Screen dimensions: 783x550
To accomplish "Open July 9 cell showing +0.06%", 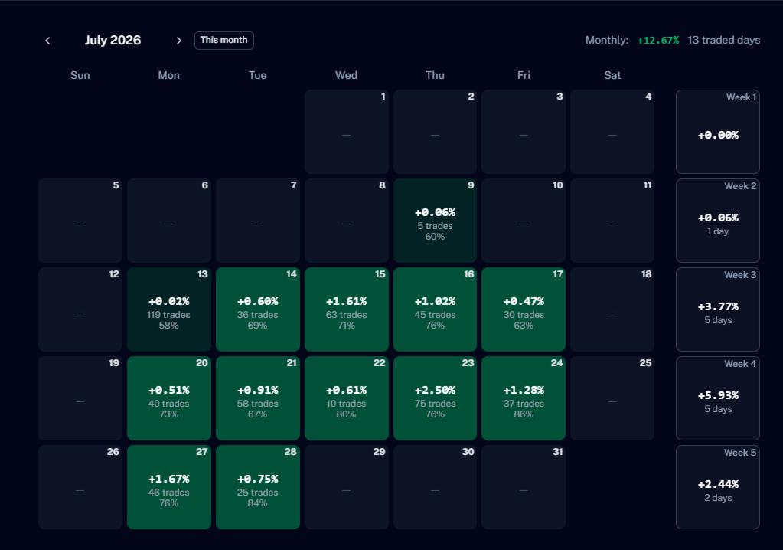I will click(435, 221).
